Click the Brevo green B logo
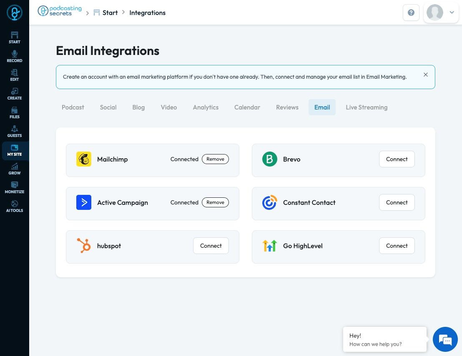This screenshot has height=356, width=462. [270, 159]
